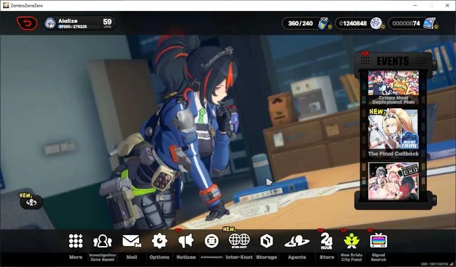
Task: Open the Storage icon
Action: 266,241
